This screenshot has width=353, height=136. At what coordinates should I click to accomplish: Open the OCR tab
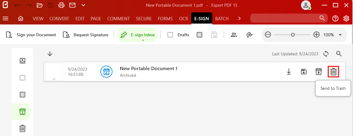click(183, 19)
